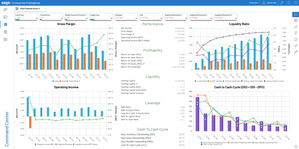Click the filter funnel icon
299x149 pixels.
click(x=295, y=33)
